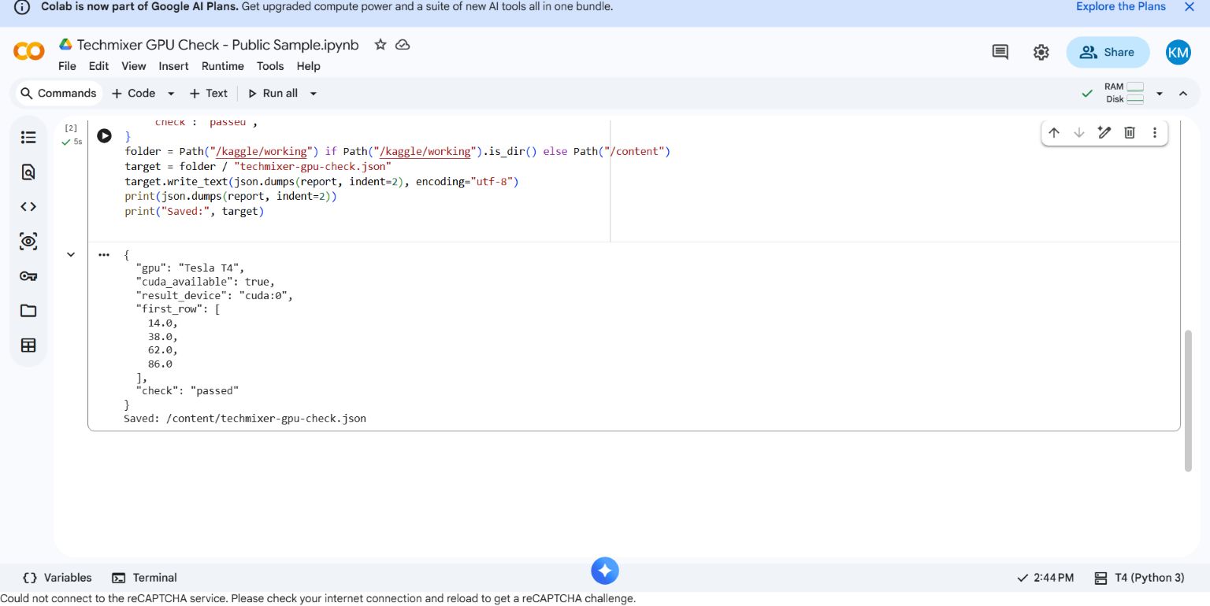
Task: Click the Gemini sparkle button
Action: pyautogui.click(x=605, y=571)
